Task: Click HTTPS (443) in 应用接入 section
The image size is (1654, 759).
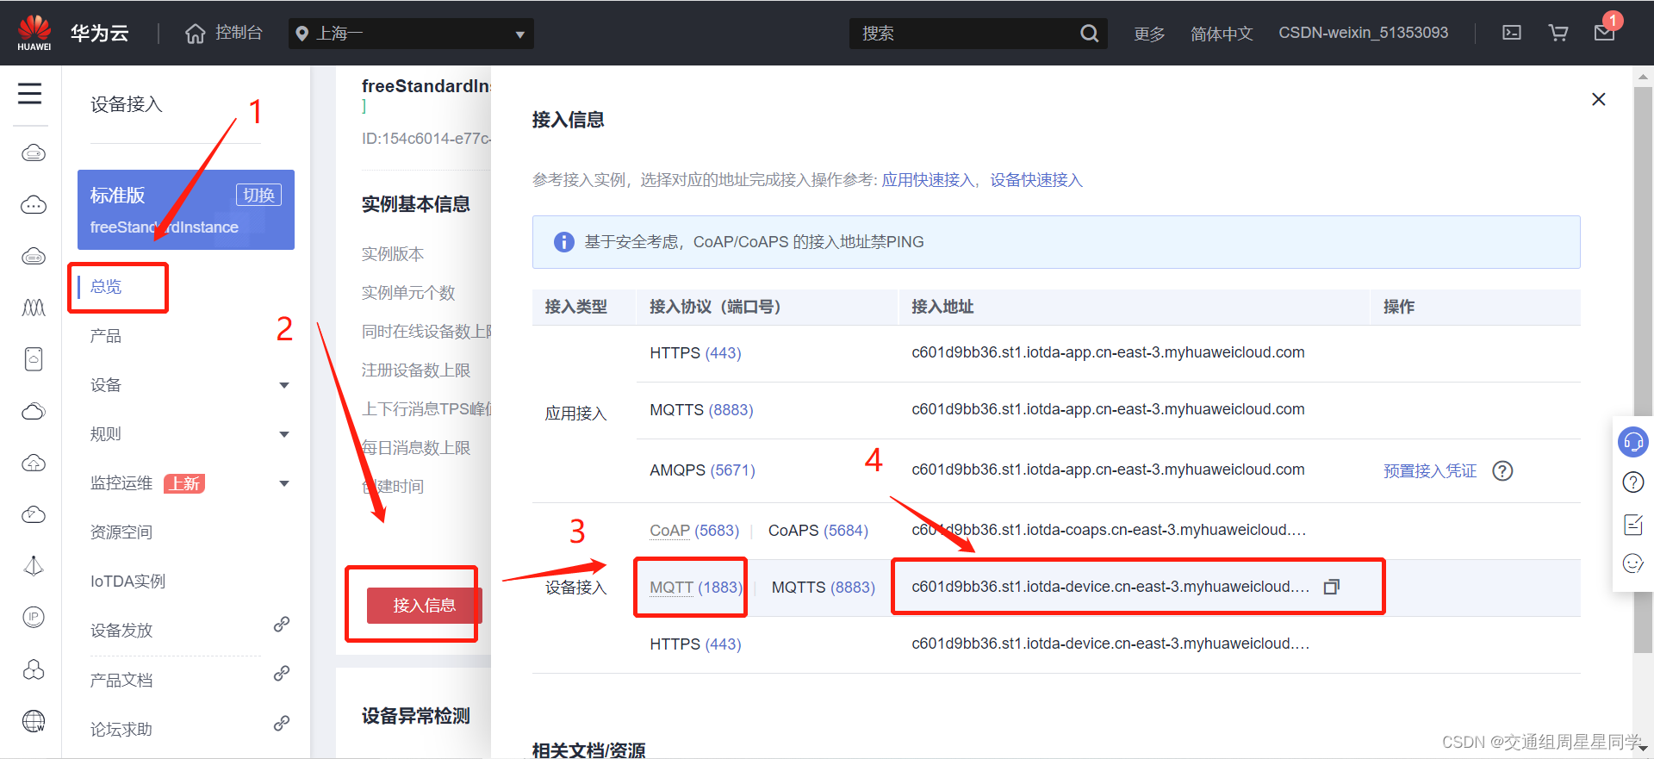Action: 695,353
